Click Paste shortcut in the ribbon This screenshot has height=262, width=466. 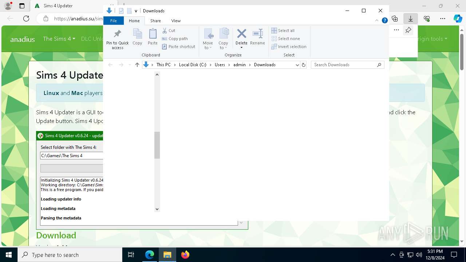(x=179, y=47)
